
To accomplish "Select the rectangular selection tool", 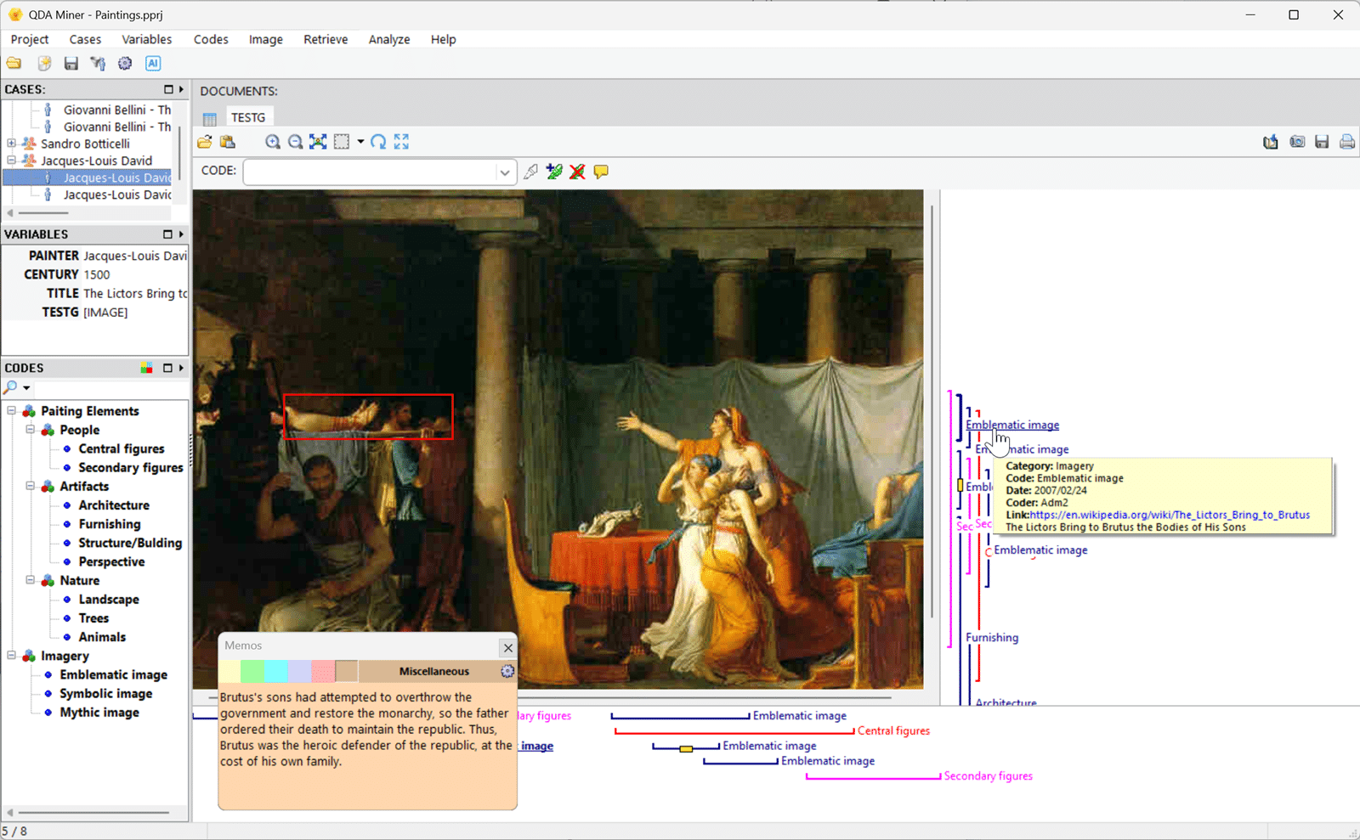I will point(342,142).
